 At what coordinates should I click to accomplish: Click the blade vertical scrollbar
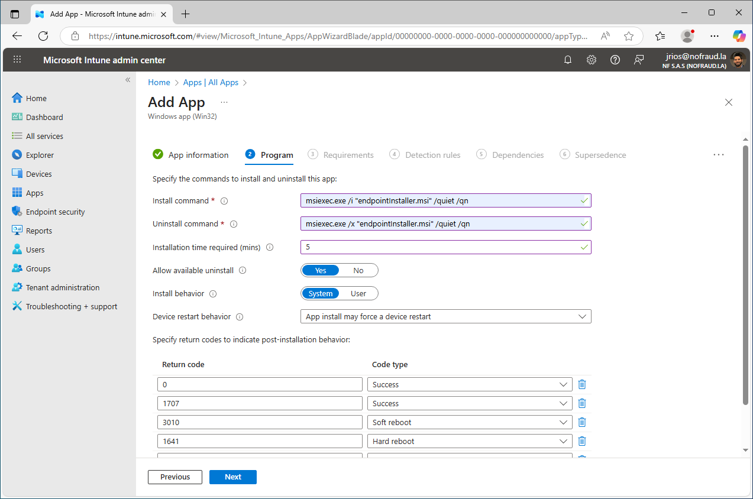745,275
